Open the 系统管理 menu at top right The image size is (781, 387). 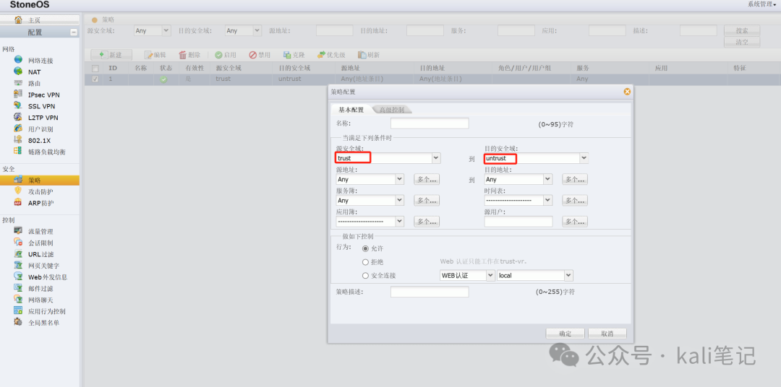[x=761, y=4]
